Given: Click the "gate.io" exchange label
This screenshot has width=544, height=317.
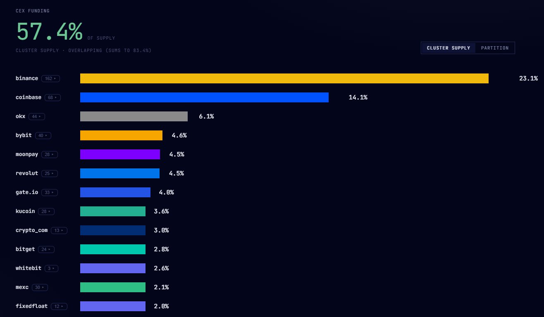Looking at the screenshot, I should point(27,192).
